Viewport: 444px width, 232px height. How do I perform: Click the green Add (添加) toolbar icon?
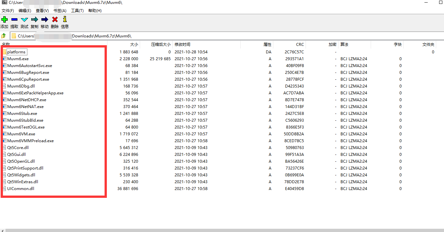coord(4,20)
